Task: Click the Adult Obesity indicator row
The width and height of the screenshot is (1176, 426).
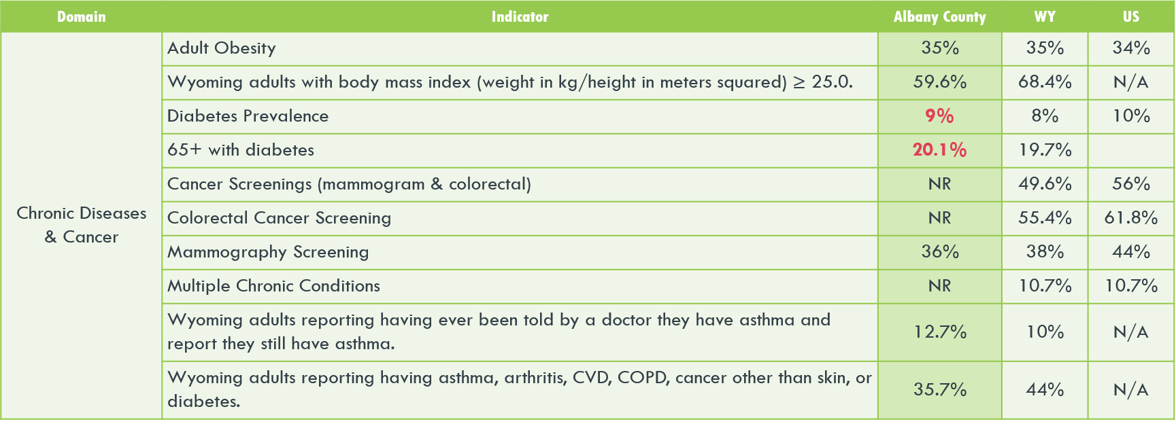Action: coord(222,48)
